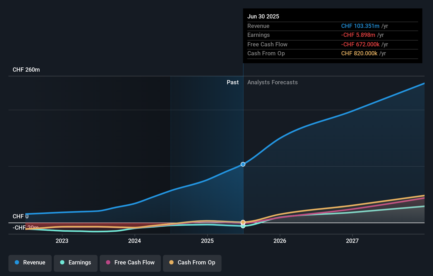This screenshot has width=433, height=276.
Task: Open the Cash From Op legend entry
Action: coord(192,263)
